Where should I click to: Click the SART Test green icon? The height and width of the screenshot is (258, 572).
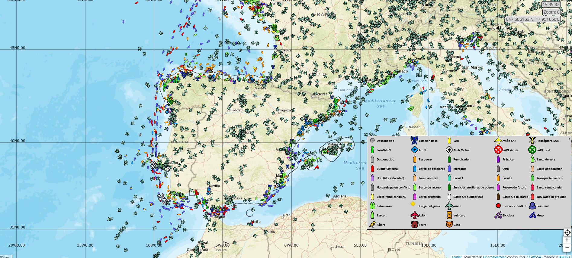click(x=532, y=150)
